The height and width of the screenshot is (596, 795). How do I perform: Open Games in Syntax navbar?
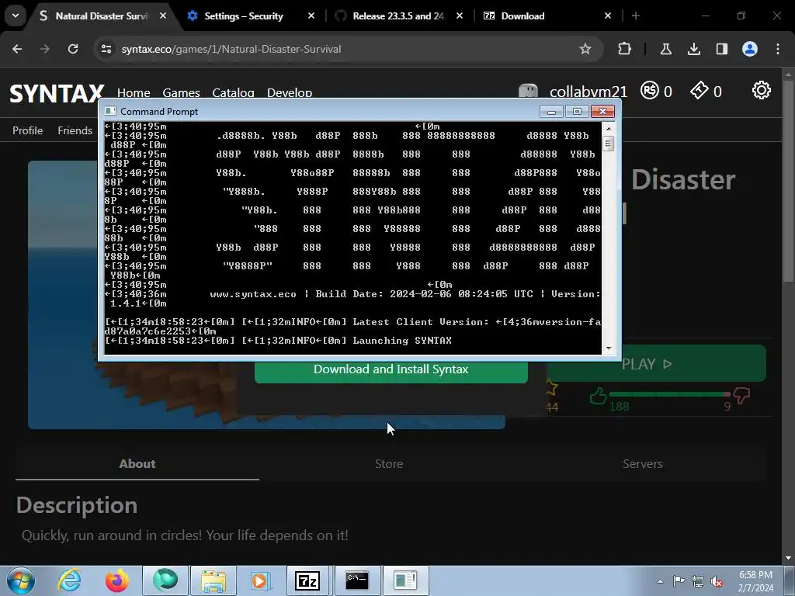click(181, 92)
